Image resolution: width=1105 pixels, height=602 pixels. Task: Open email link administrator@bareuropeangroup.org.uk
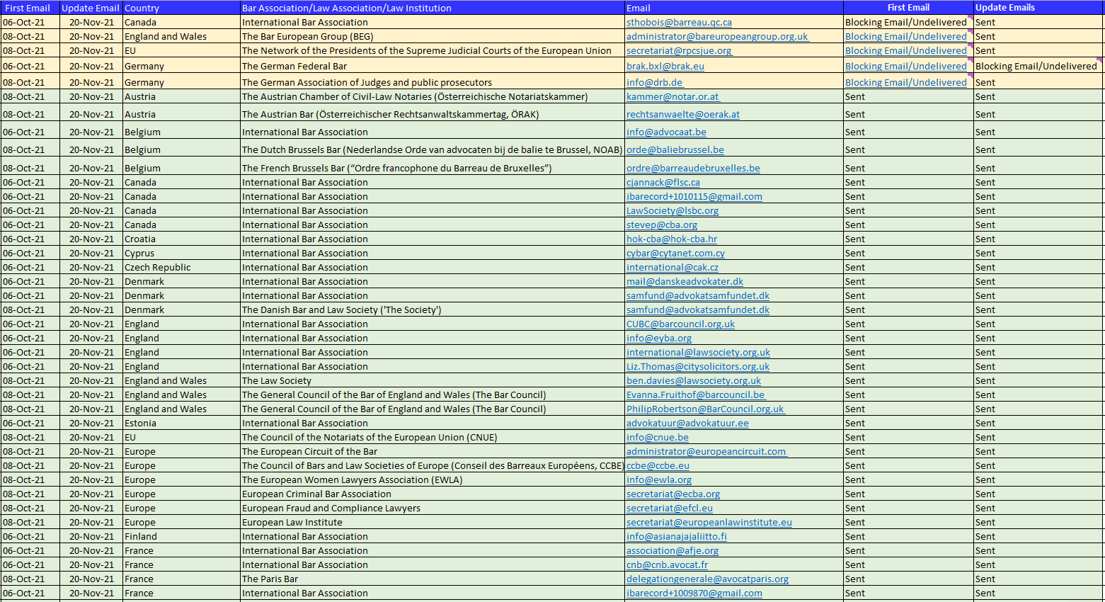click(x=717, y=37)
